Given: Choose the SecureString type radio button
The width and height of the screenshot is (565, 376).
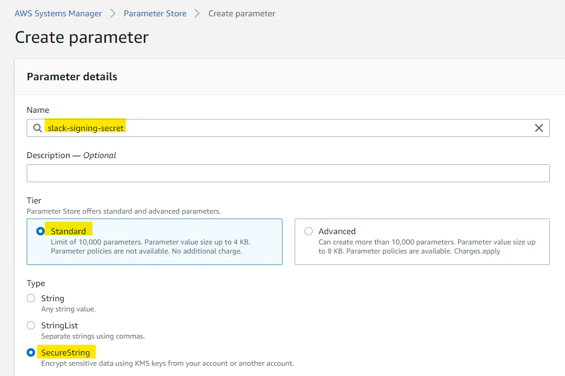Looking at the screenshot, I should point(31,352).
